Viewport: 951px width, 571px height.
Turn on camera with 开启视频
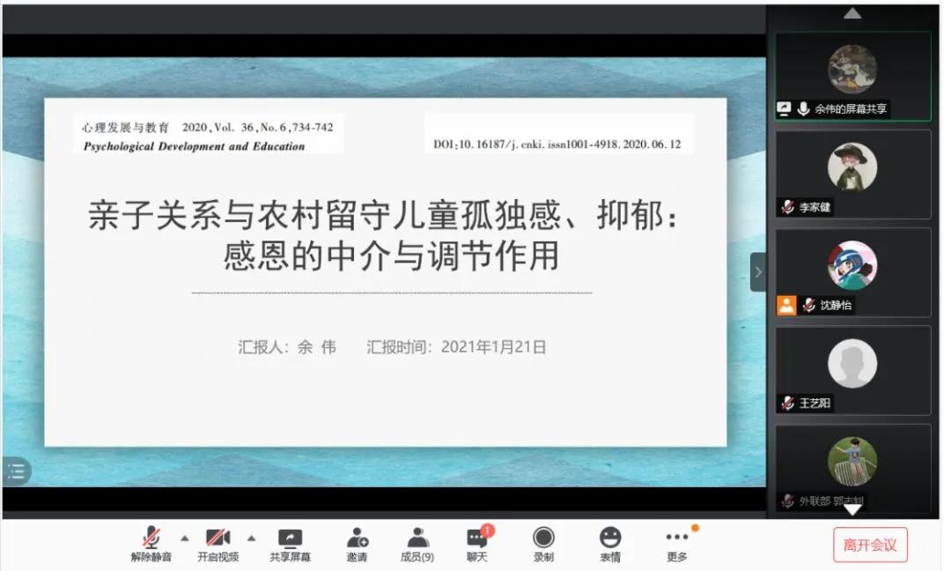click(x=218, y=544)
